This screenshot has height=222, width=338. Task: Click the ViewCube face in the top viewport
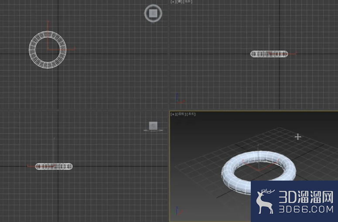point(153,13)
